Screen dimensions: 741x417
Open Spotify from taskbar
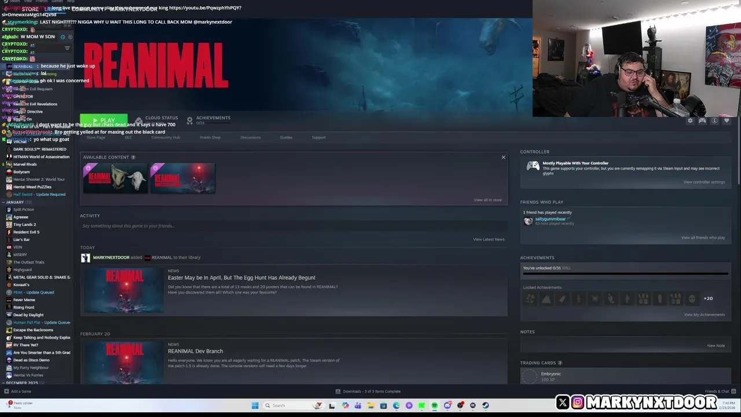tap(434, 405)
